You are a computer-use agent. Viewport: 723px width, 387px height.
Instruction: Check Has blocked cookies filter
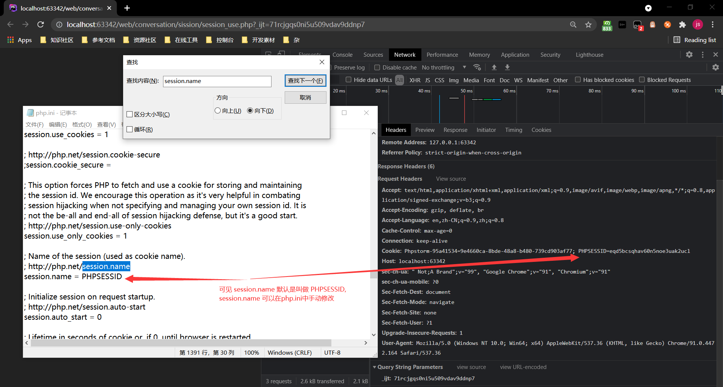click(x=578, y=80)
